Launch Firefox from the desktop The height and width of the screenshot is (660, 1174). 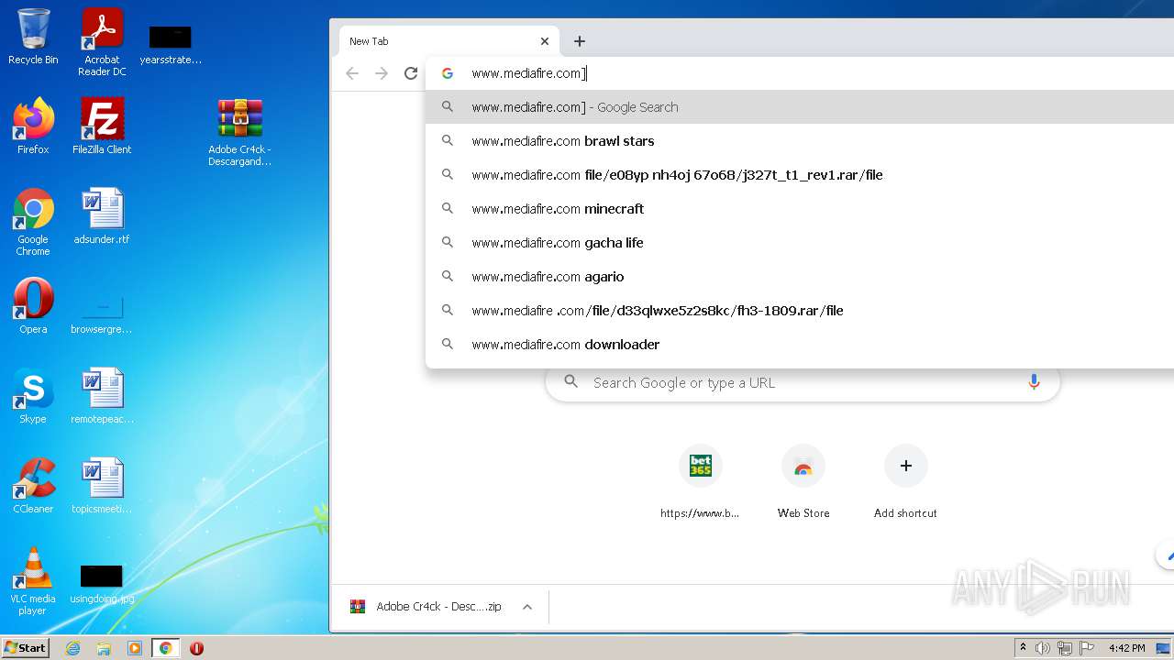click(33, 126)
